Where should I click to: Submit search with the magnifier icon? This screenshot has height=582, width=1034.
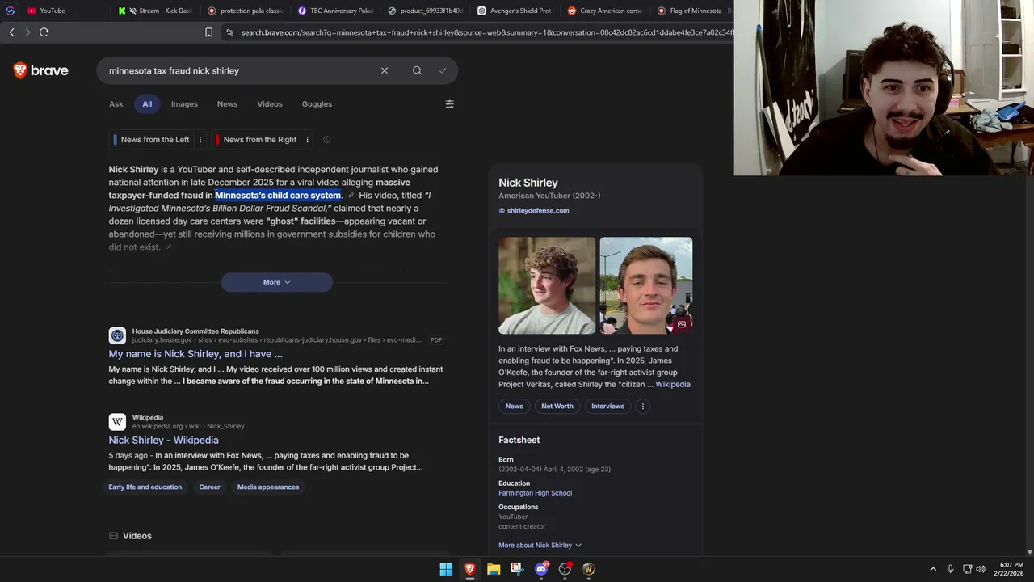pyautogui.click(x=417, y=70)
